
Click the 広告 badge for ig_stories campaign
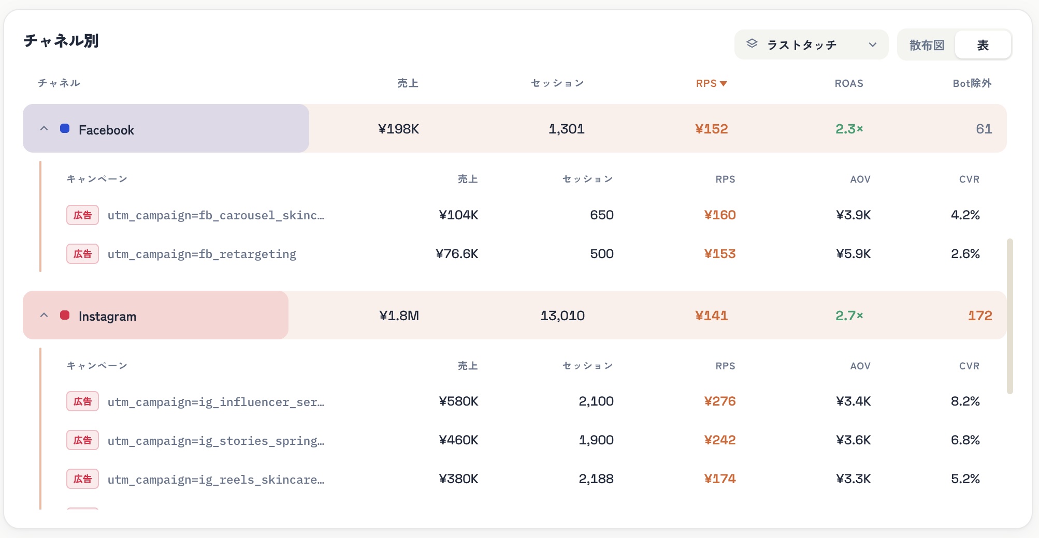click(82, 440)
